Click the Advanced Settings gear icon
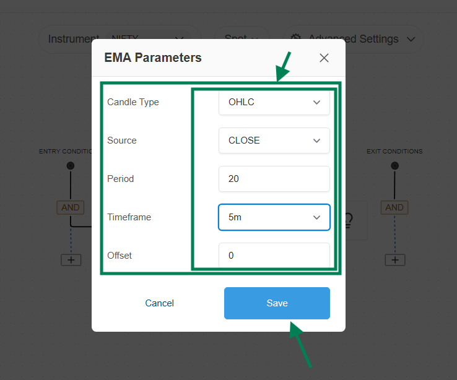This screenshot has width=457, height=380. [296, 39]
